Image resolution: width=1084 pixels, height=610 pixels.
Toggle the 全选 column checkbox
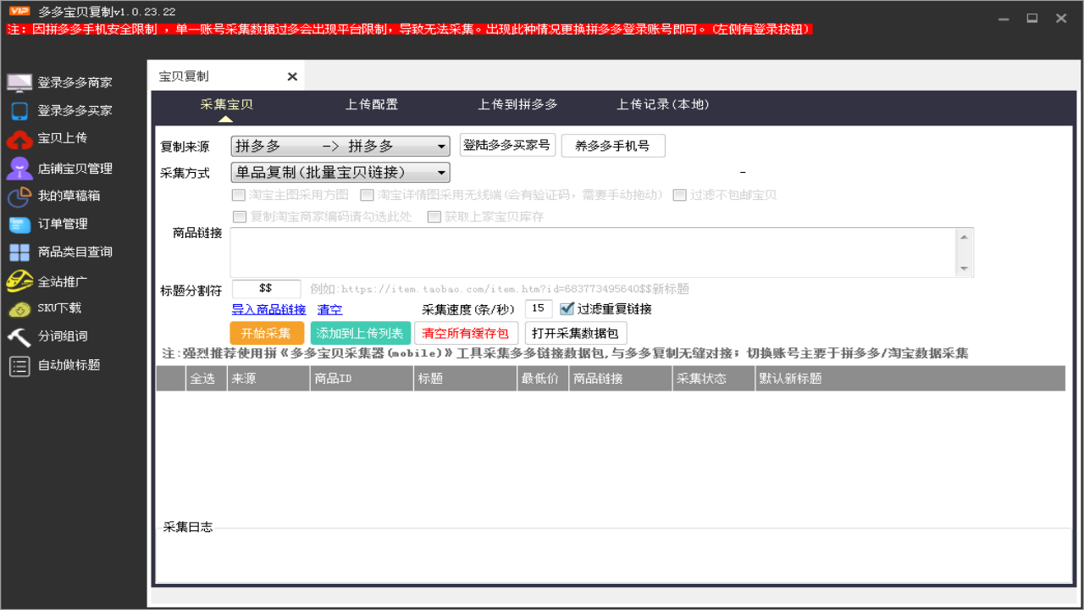(x=205, y=378)
